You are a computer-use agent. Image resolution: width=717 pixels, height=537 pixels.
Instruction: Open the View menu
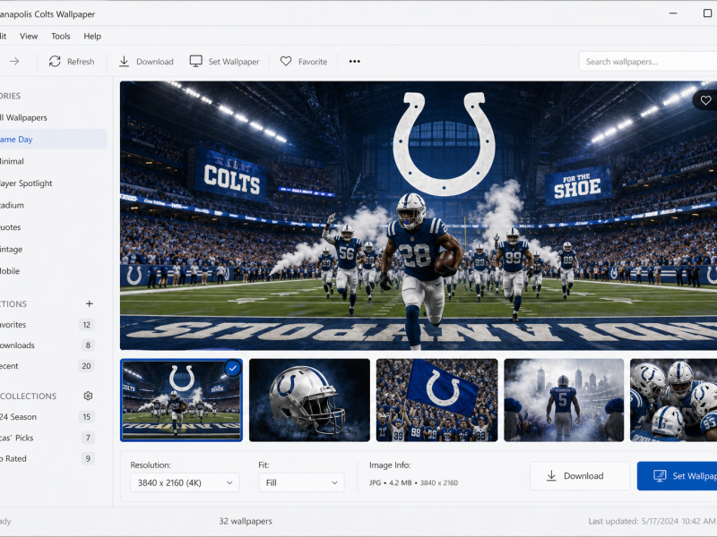pyautogui.click(x=29, y=36)
